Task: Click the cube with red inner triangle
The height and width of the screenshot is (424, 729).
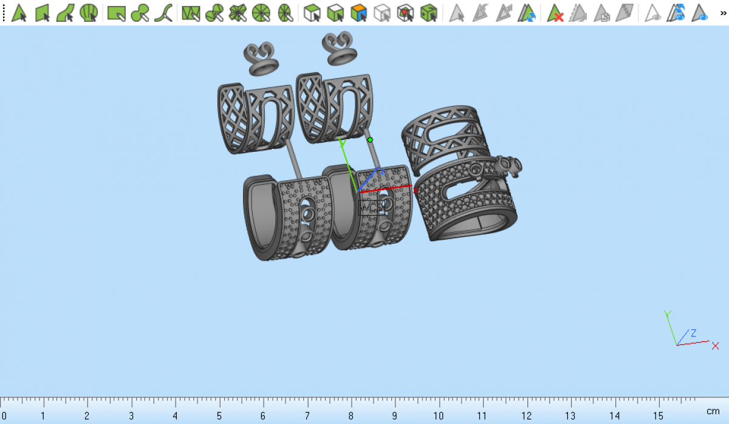Action: pos(405,12)
